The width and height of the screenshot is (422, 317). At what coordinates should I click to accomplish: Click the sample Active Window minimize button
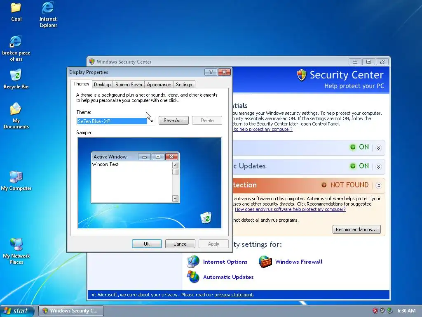145,156
